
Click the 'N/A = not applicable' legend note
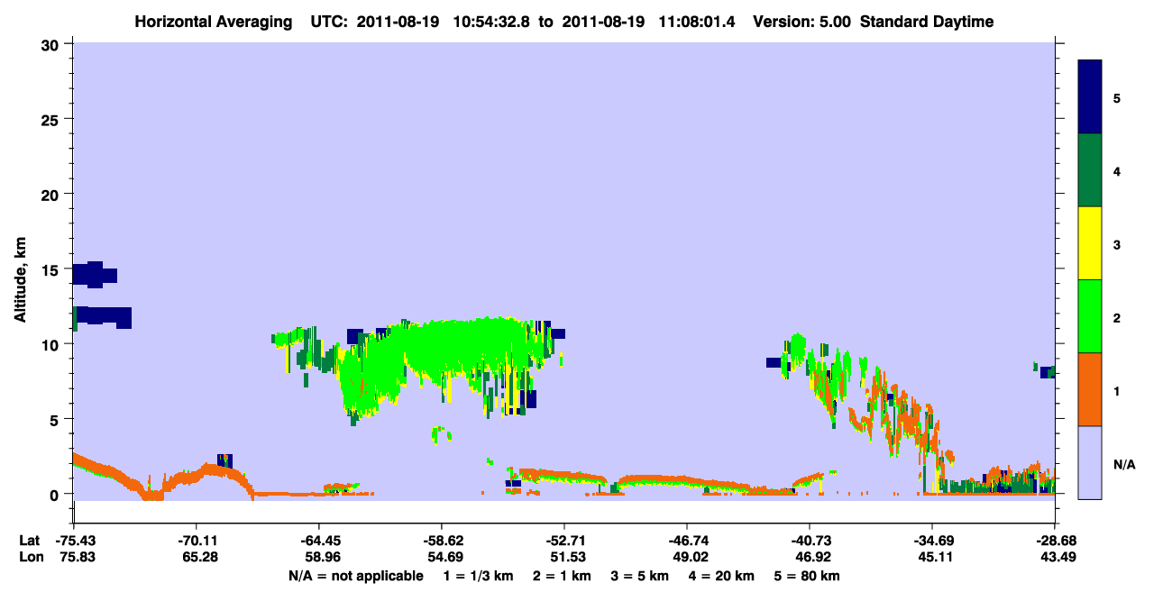point(355,576)
